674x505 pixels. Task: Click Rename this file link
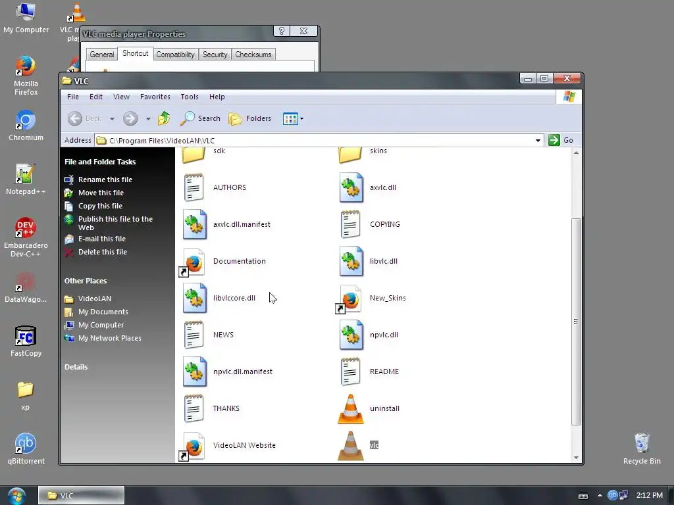coord(105,180)
